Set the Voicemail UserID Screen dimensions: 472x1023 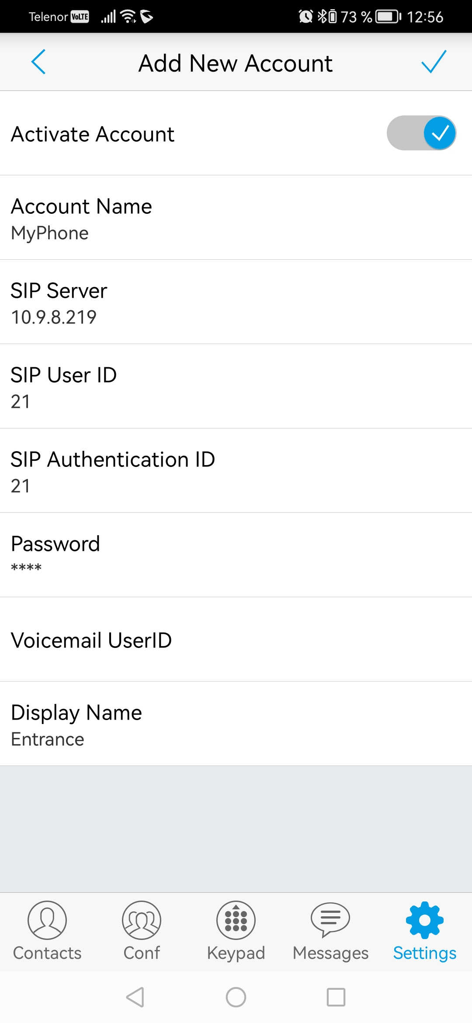pyautogui.click(x=236, y=640)
